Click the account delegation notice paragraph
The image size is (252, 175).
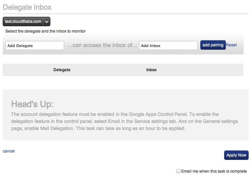pos(124,121)
